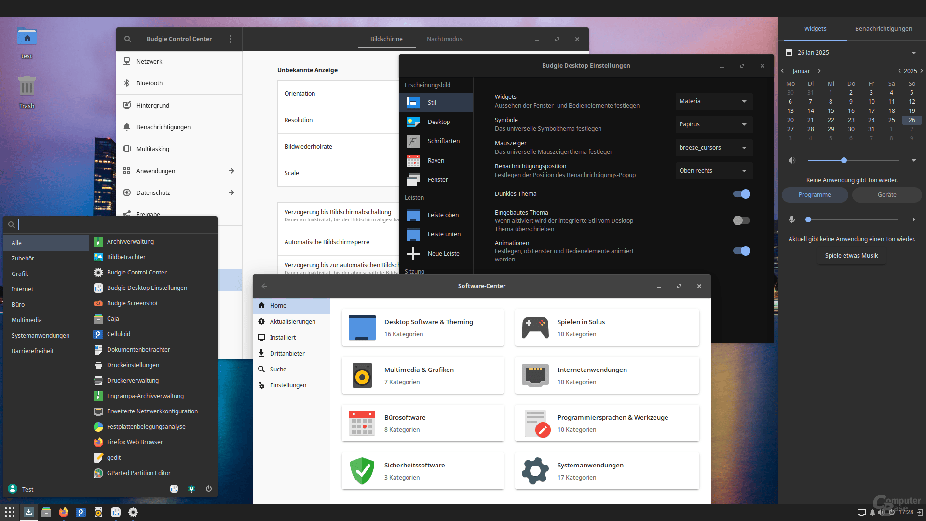Open Celluloid video player in the taskbar
926x521 pixels.
(81, 512)
